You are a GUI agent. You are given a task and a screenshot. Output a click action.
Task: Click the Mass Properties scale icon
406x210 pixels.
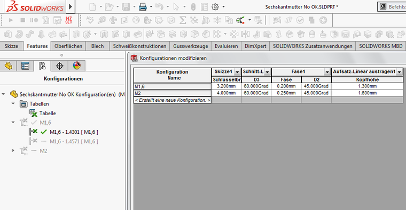(x=113, y=20)
